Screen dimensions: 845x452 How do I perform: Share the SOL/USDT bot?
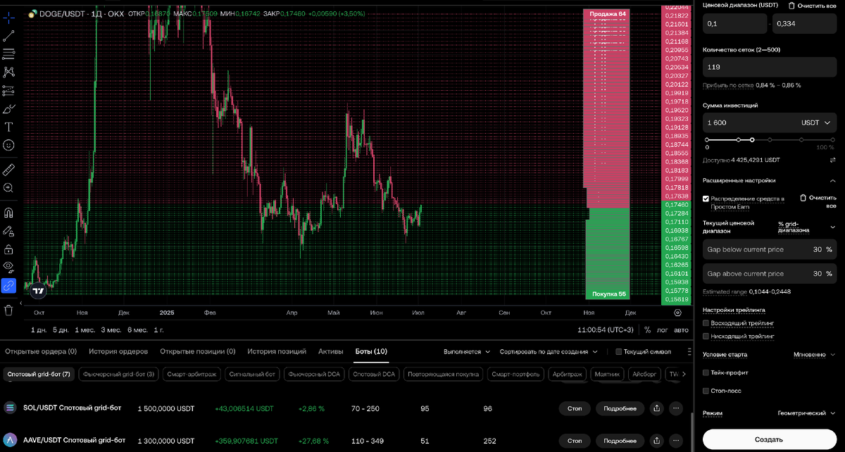pos(656,408)
